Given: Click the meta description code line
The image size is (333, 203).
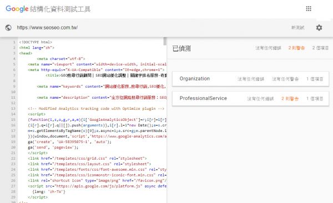Looking at the screenshot, I should pyautogui.click(x=102, y=98).
